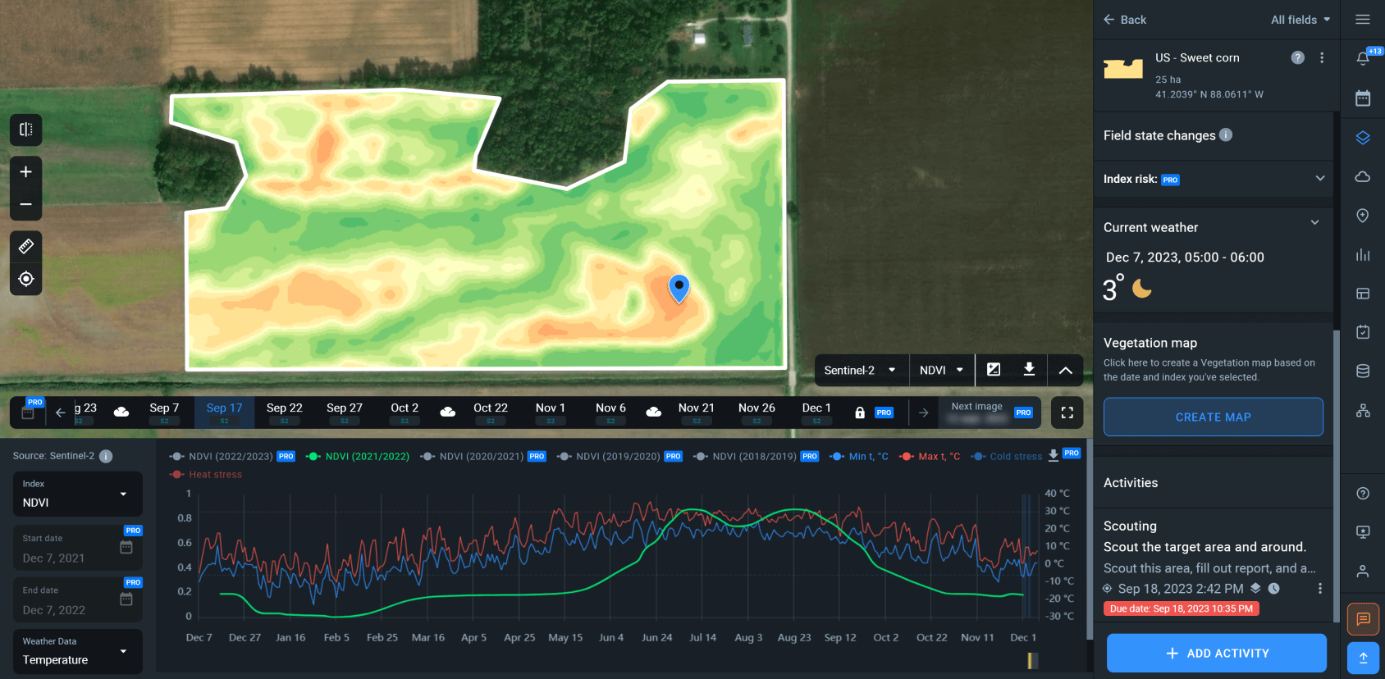Click the Next image PRO box
The height and width of the screenshot is (679, 1385).
coord(990,412)
